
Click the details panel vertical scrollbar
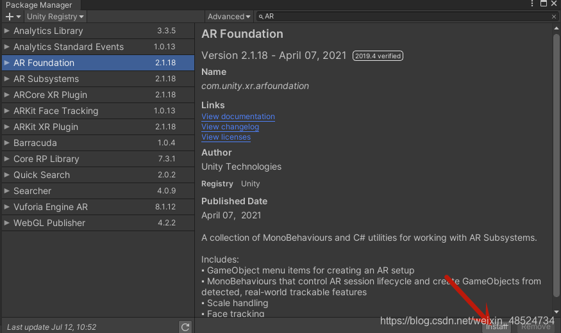556,165
